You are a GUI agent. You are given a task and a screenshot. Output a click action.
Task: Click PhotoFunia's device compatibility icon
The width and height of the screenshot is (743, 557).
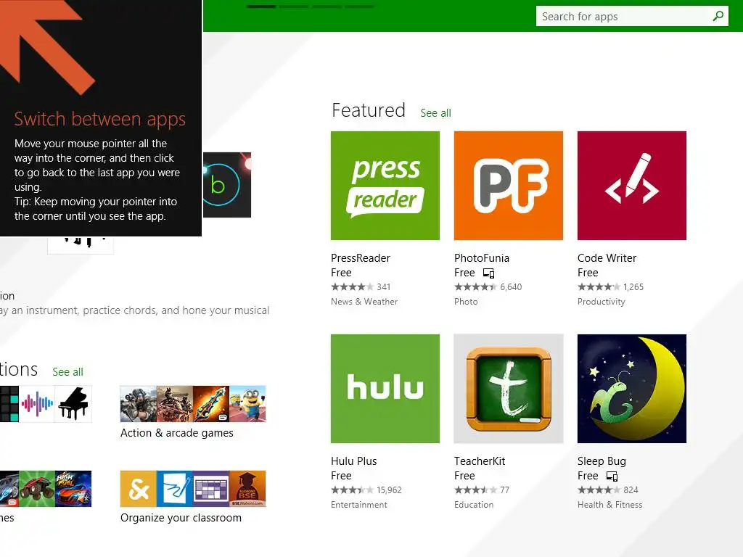point(488,273)
